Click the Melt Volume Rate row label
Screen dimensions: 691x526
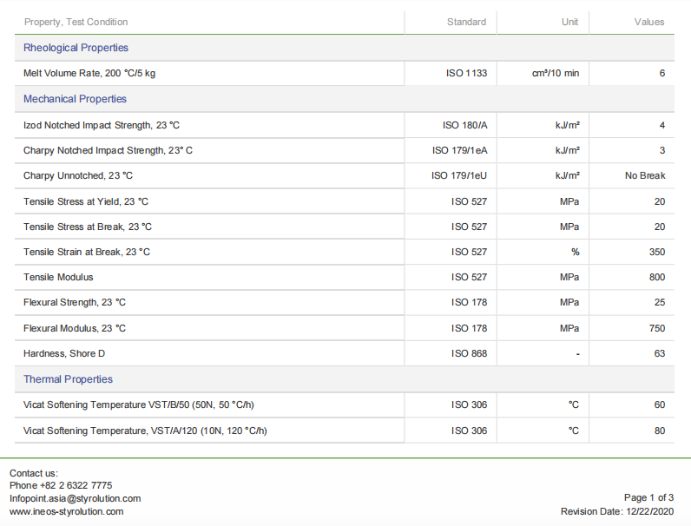tap(89, 73)
